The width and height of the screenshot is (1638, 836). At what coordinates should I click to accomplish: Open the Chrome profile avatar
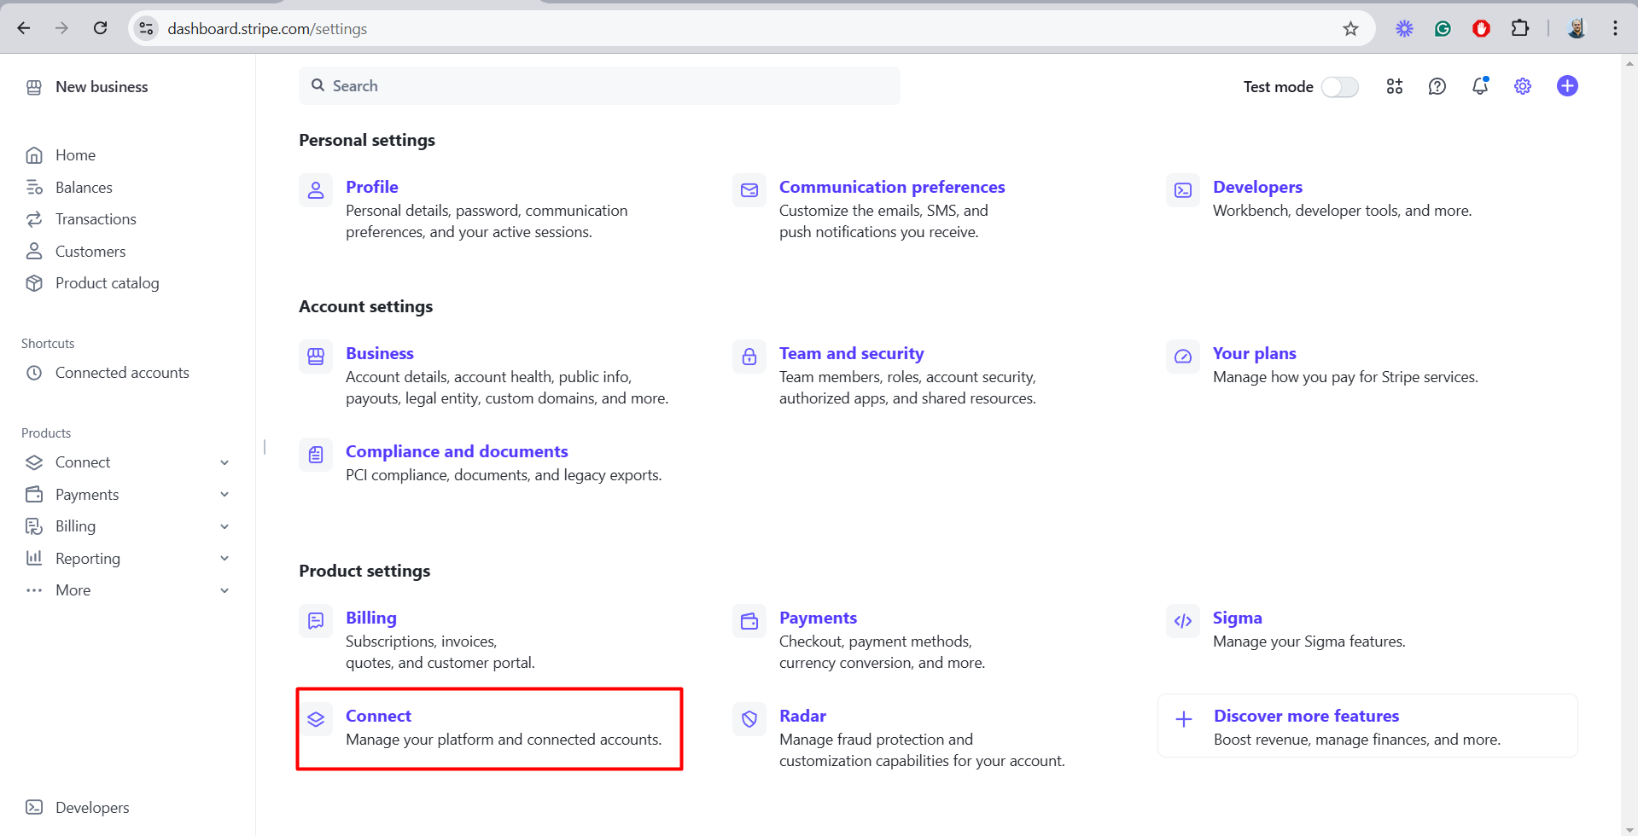[x=1577, y=28]
